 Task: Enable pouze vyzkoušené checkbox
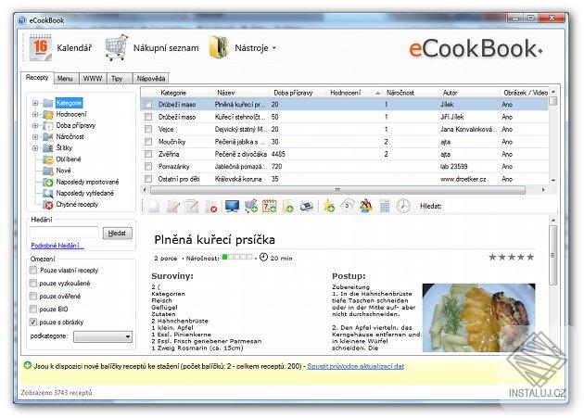pyautogui.click(x=33, y=283)
